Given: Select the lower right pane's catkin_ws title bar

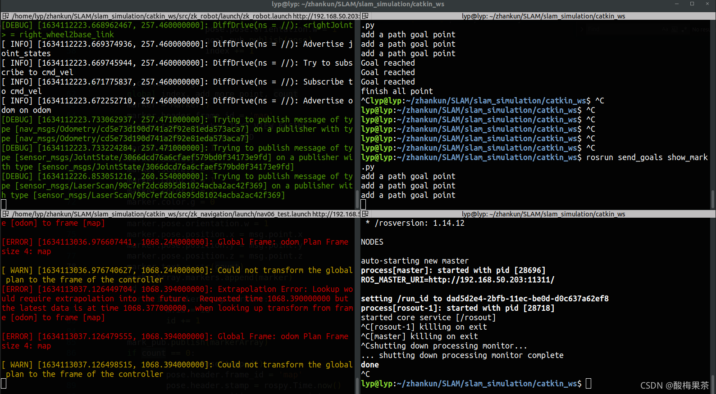Looking at the screenshot, I should point(538,214).
